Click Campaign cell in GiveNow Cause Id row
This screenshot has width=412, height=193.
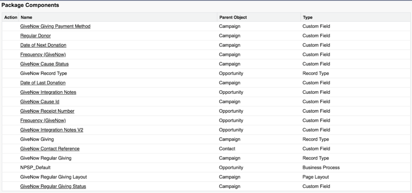click(229, 102)
